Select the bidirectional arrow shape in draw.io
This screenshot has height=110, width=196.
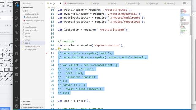pyautogui.click(x=6, y=75)
